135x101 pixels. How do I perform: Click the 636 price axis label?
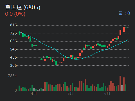pos(13,41)
